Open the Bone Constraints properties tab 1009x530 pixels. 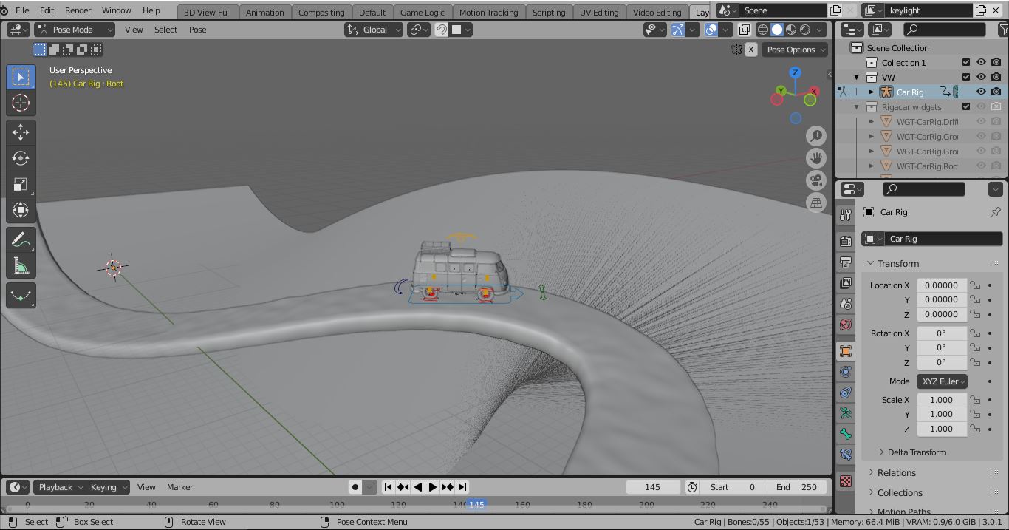pyautogui.click(x=846, y=455)
